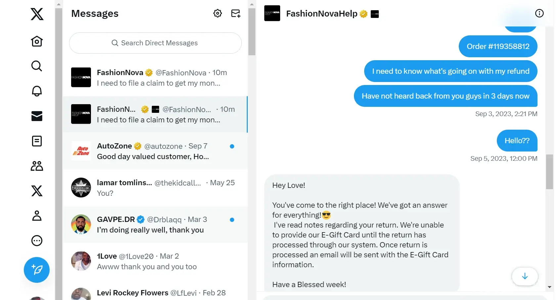The image size is (558, 300).
Task: Click the conversation panel scrollbar thumb
Action: [549, 171]
